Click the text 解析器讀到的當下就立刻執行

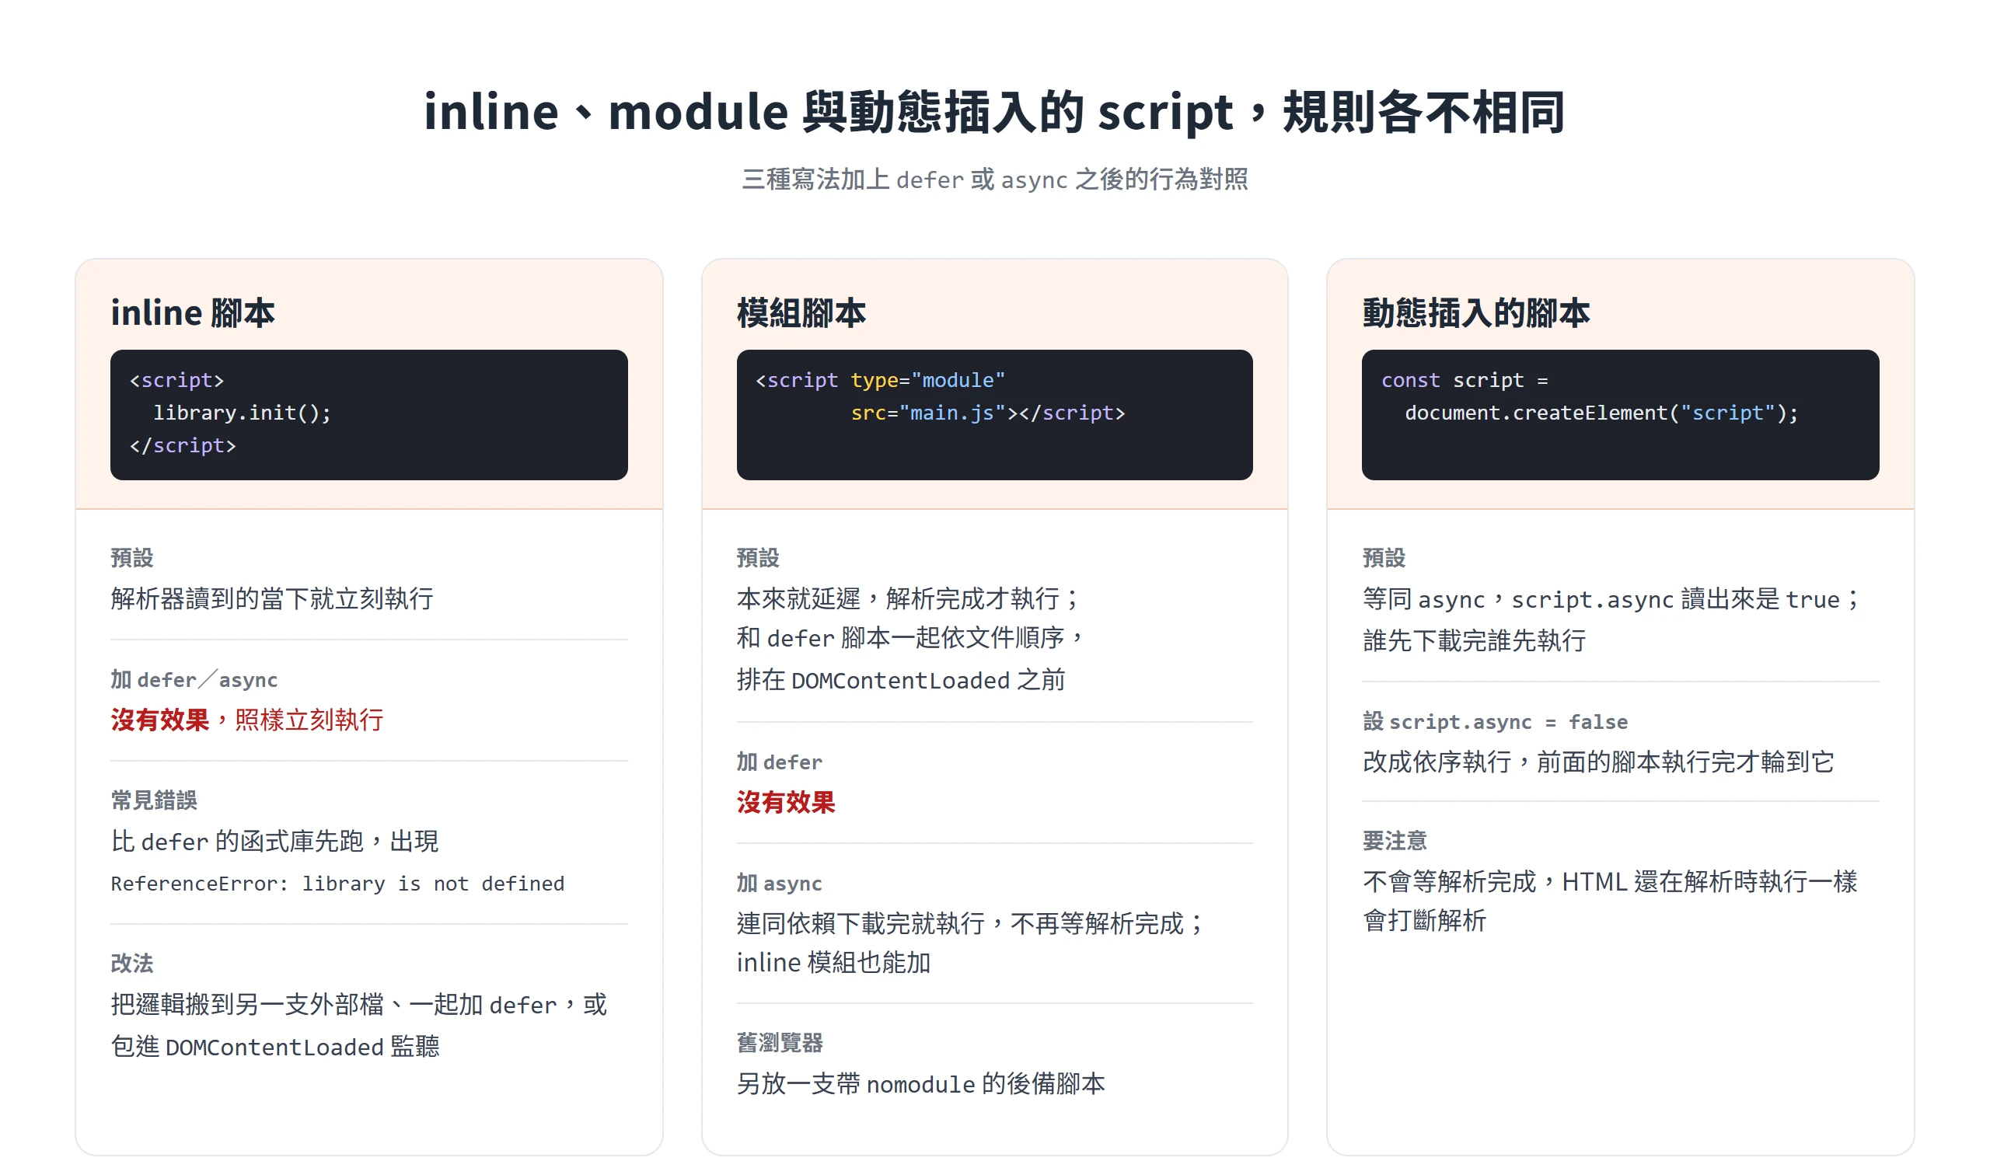271,598
